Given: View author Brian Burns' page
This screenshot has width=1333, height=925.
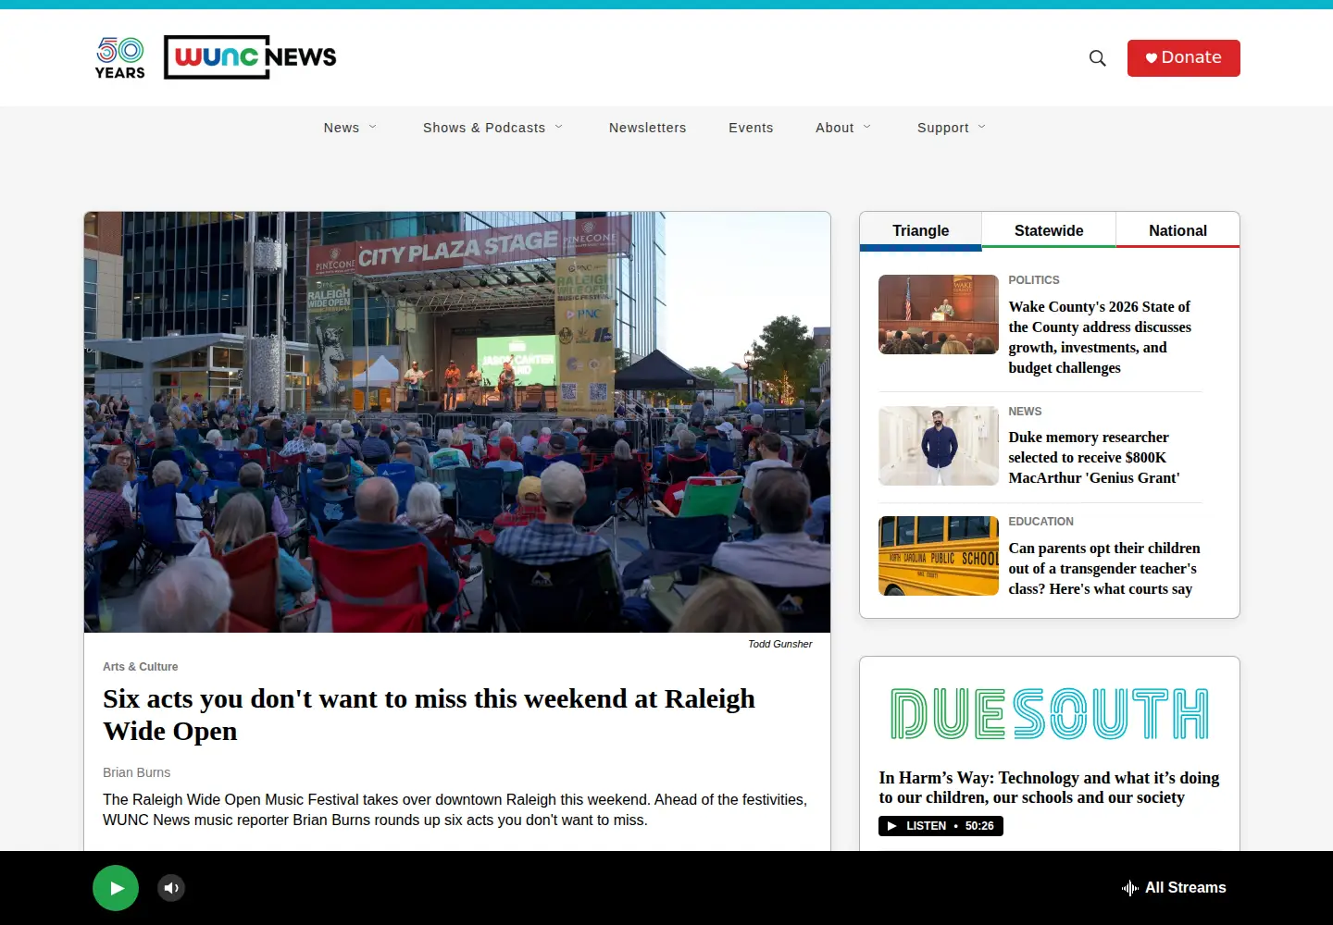Looking at the screenshot, I should pos(137,772).
